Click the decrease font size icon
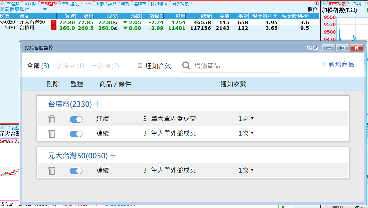The height and width of the screenshot is (208, 368). click(309, 48)
